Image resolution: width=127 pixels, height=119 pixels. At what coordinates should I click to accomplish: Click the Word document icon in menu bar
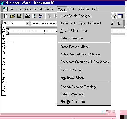[x=5, y=9]
